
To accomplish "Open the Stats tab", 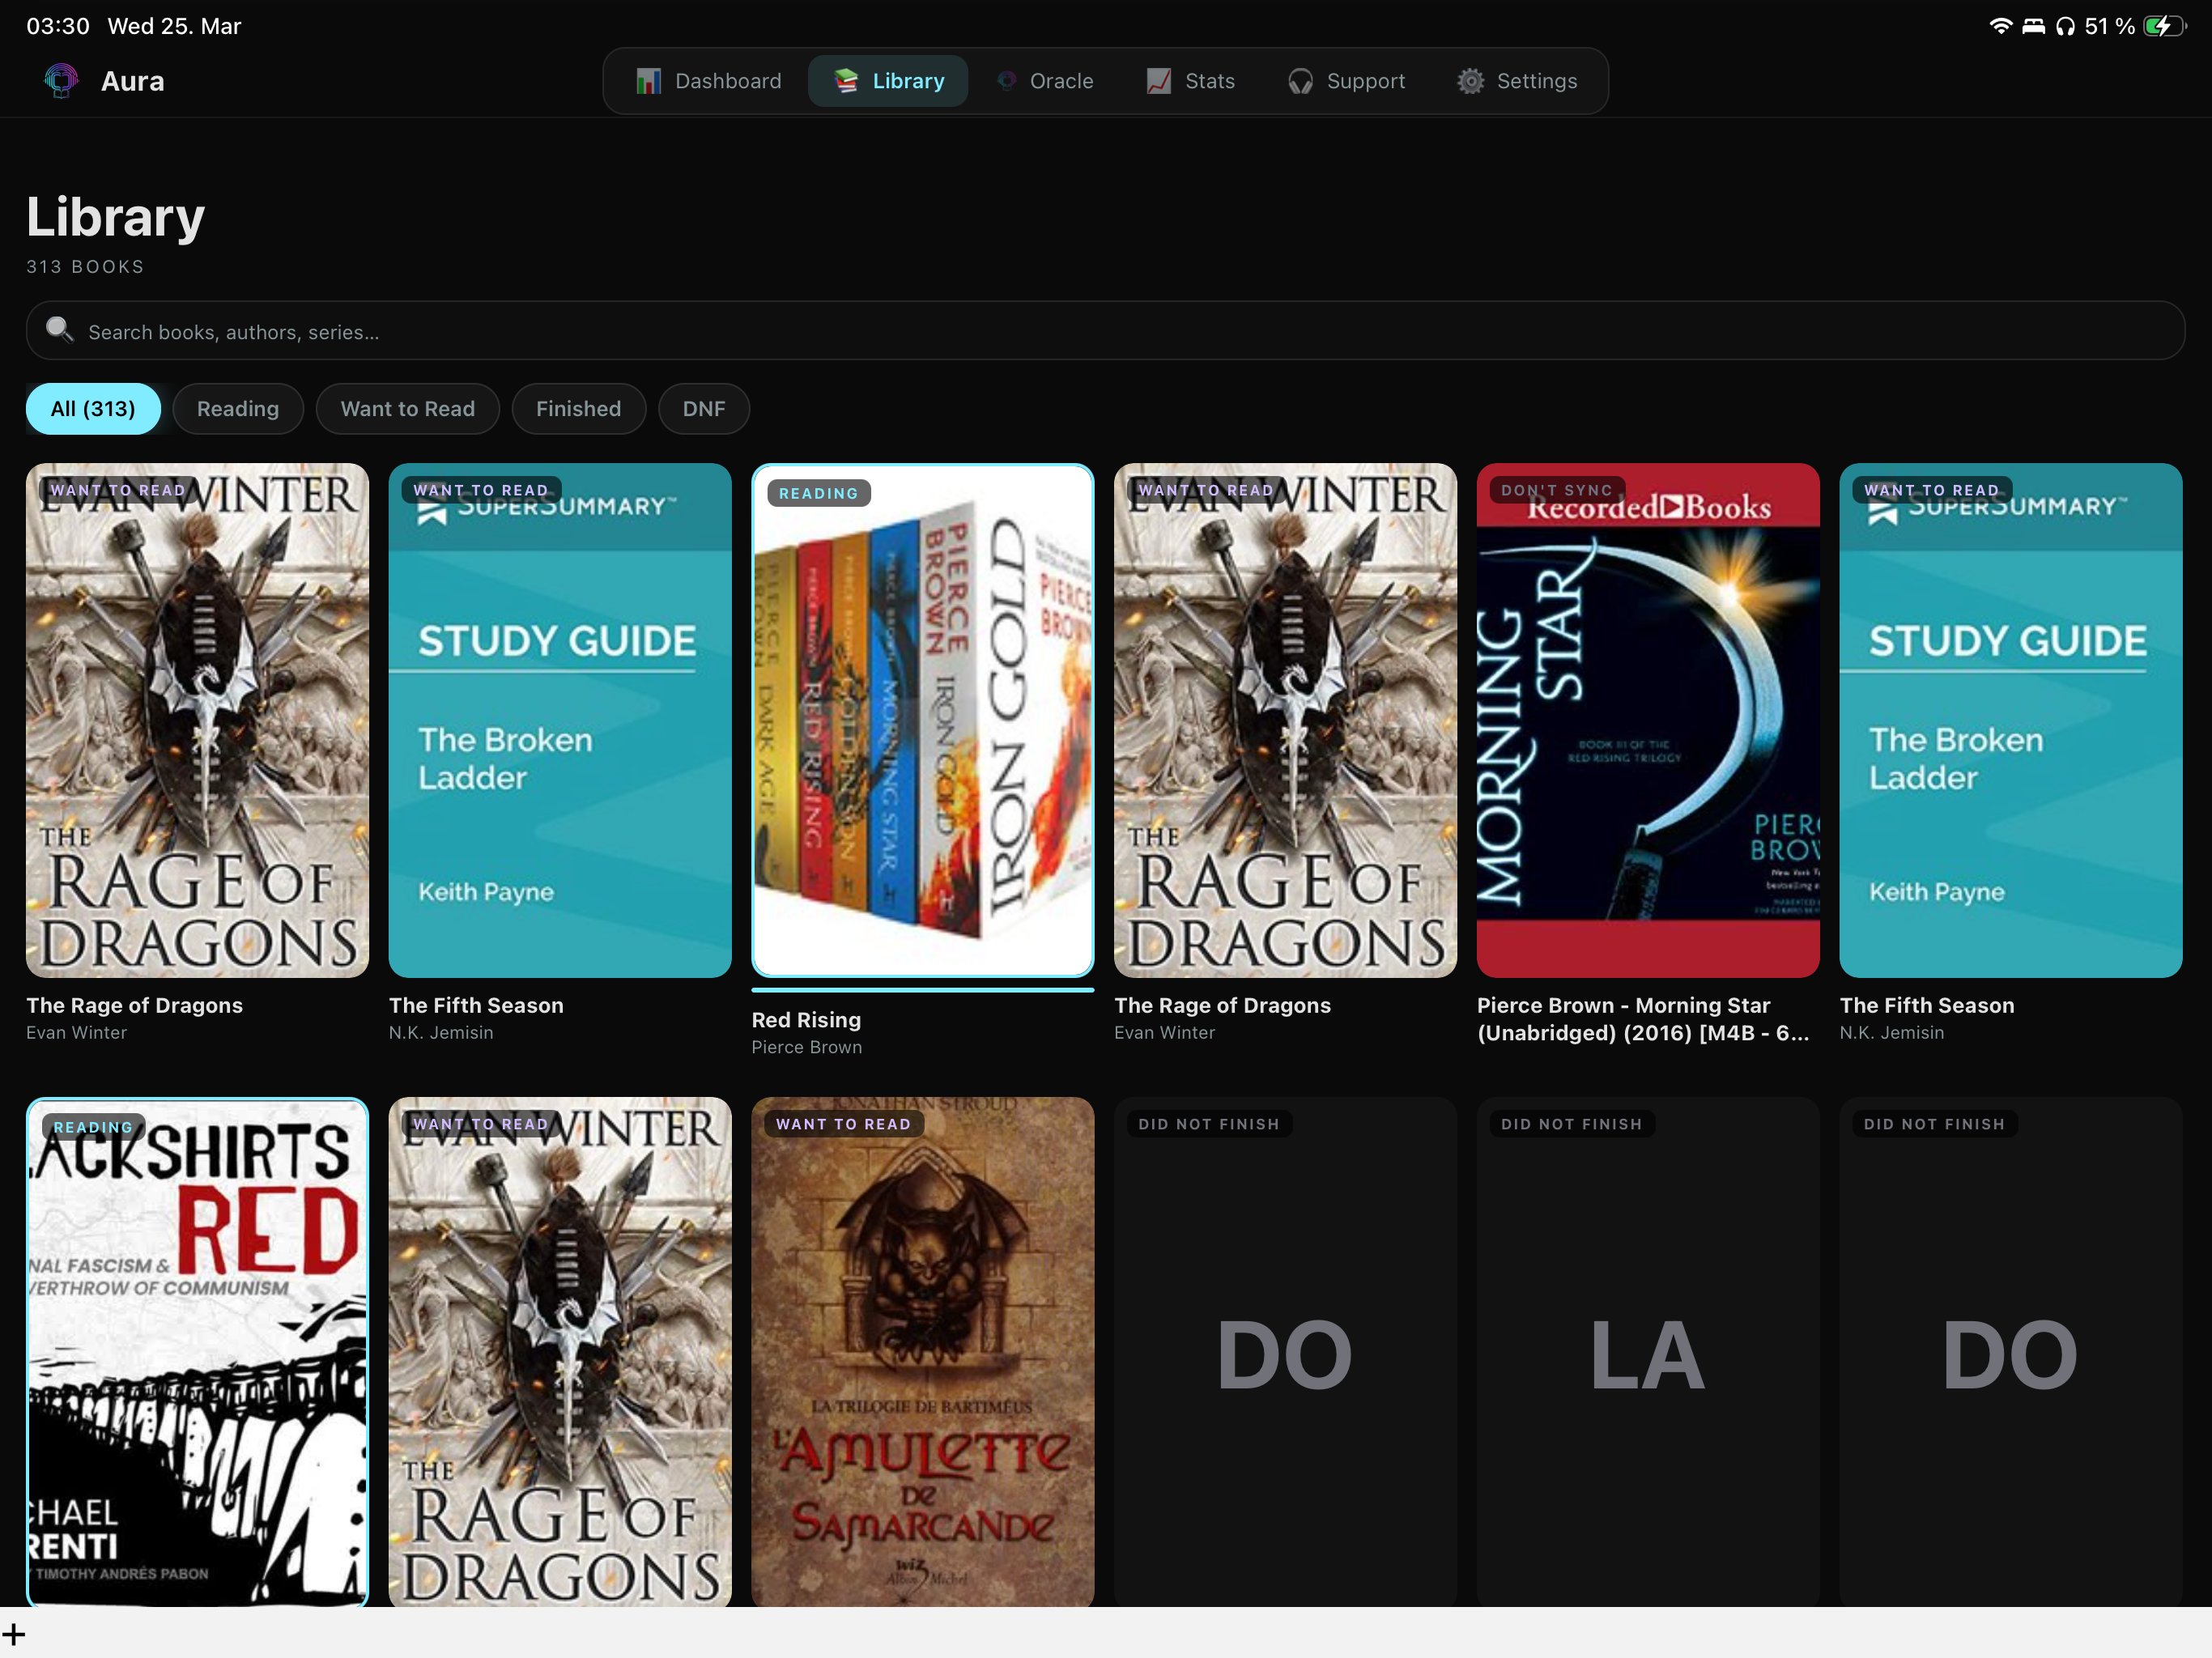I will click(x=1190, y=81).
